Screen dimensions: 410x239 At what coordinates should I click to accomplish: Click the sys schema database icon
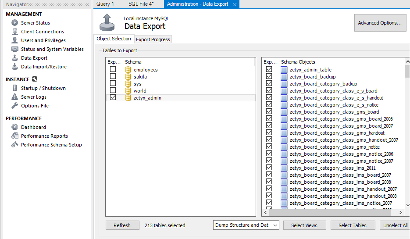(128, 84)
